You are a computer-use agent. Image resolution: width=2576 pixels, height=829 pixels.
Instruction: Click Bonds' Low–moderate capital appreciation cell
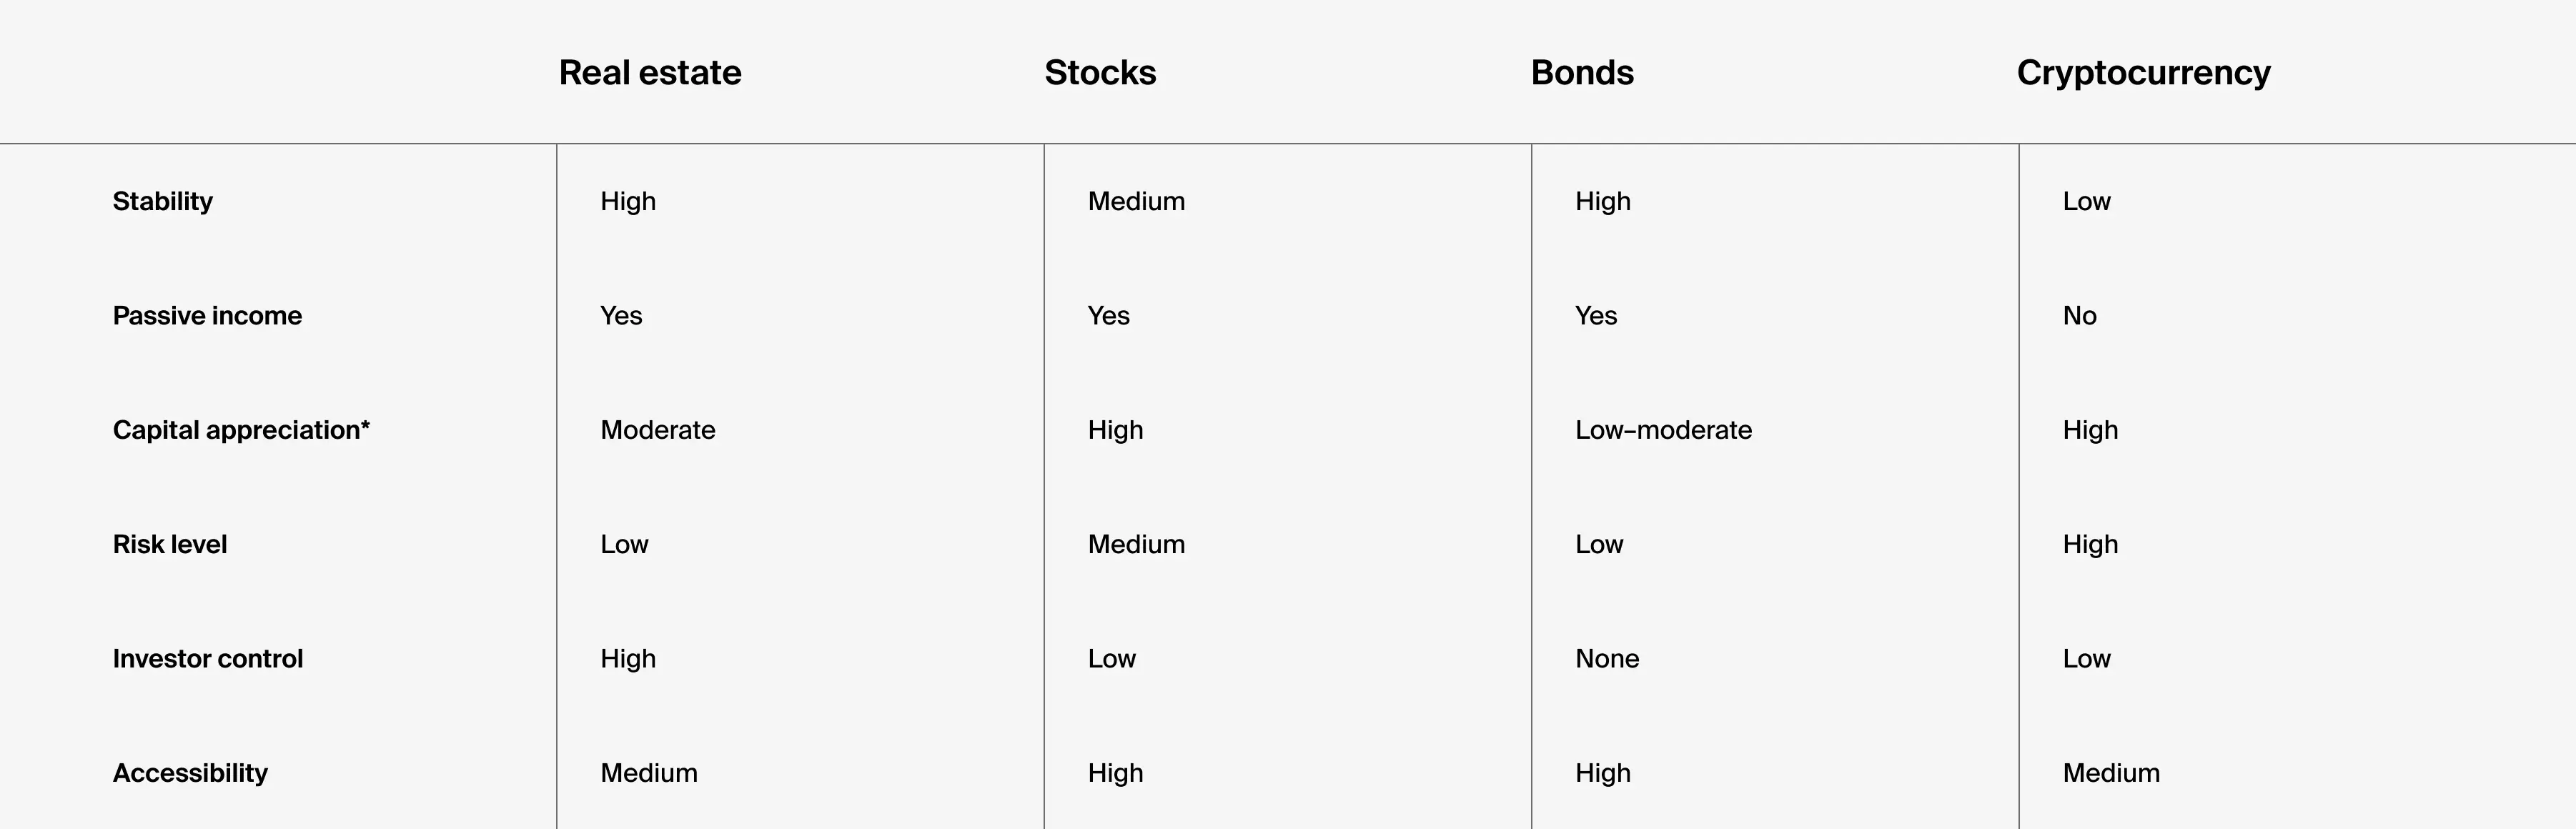[x=1663, y=430]
